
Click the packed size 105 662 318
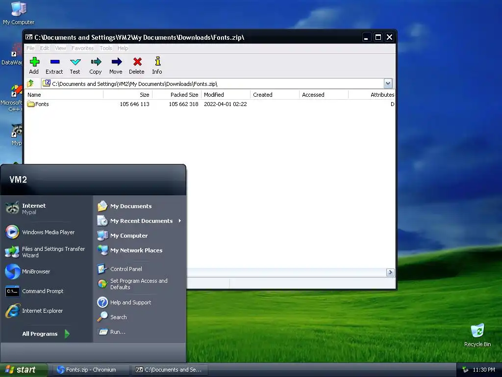coord(183,104)
